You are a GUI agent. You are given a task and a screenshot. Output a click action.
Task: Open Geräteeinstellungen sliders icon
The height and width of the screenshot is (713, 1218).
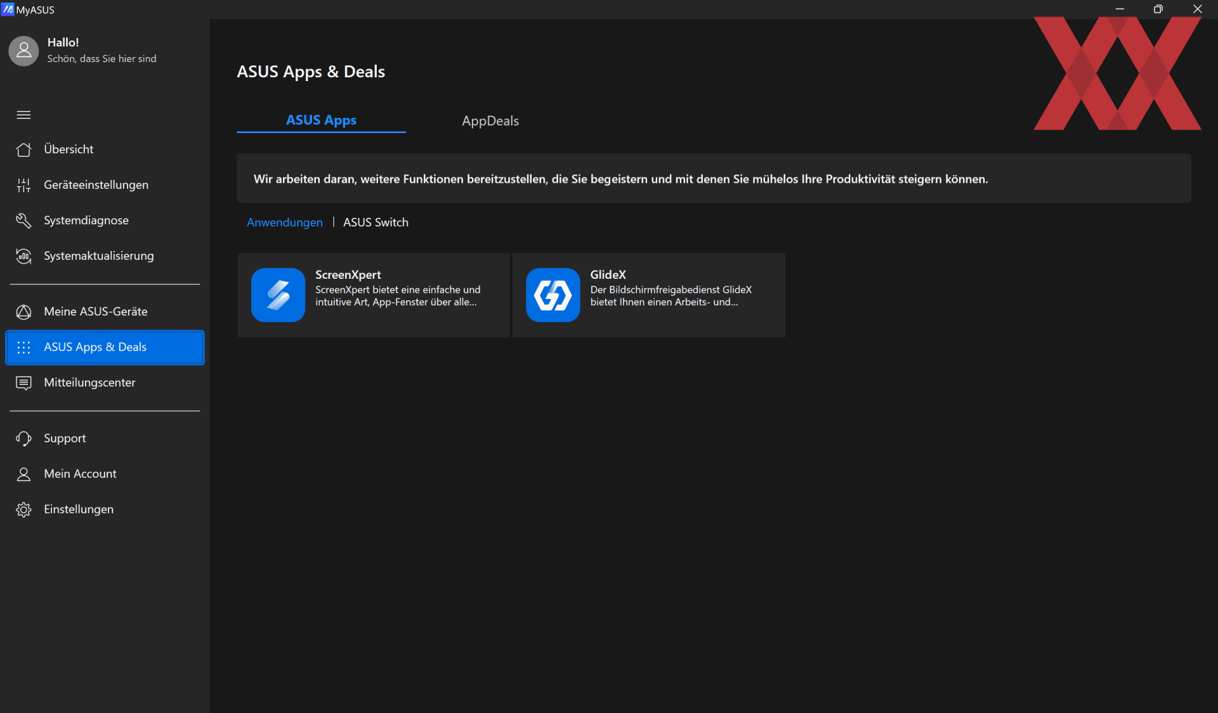[23, 185]
